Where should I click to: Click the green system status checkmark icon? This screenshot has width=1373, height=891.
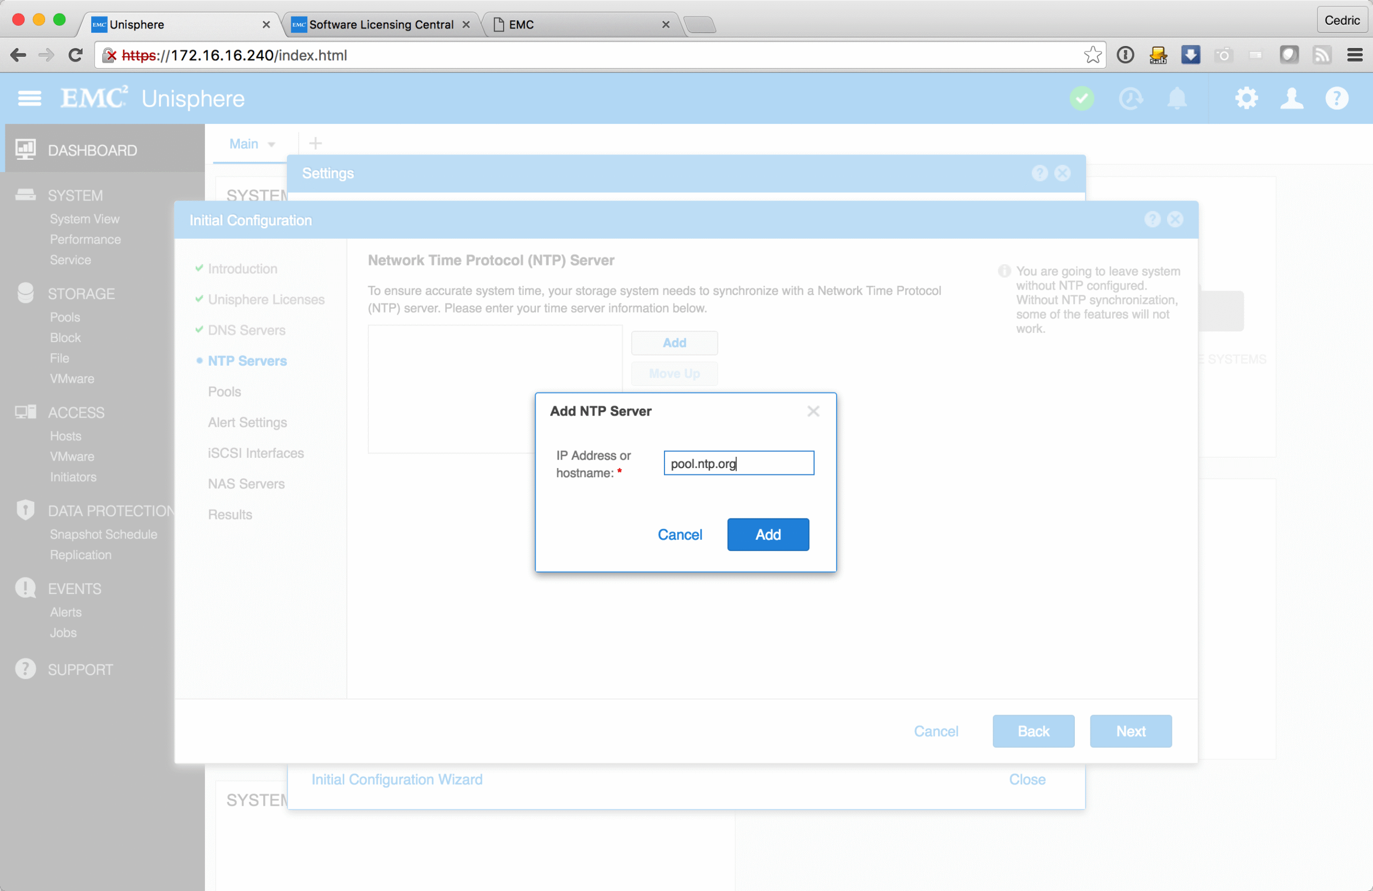(1082, 99)
